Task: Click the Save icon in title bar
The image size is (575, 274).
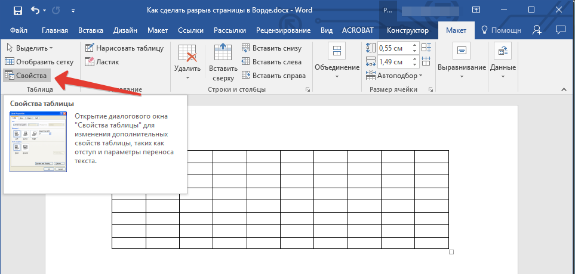Action: click(x=17, y=10)
